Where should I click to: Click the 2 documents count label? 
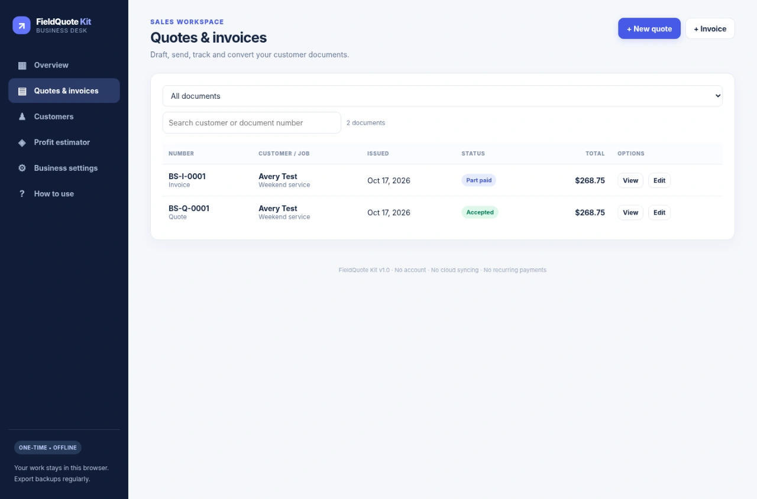click(x=365, y=123)
